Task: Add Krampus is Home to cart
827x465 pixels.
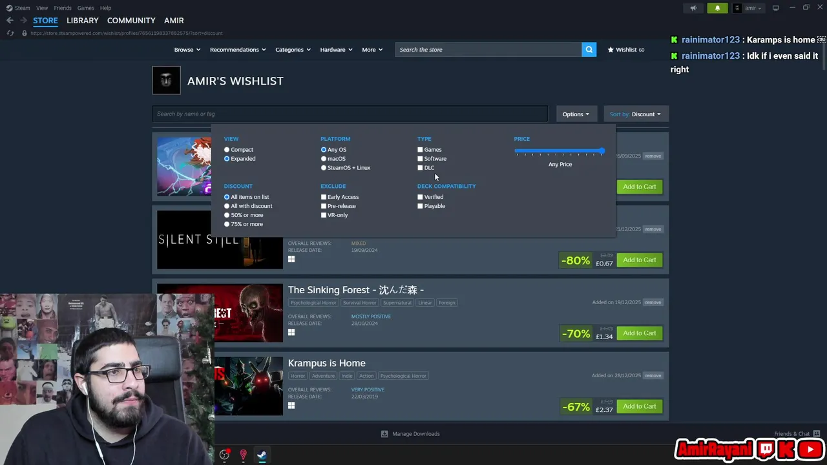Action: tap(640, 406)
